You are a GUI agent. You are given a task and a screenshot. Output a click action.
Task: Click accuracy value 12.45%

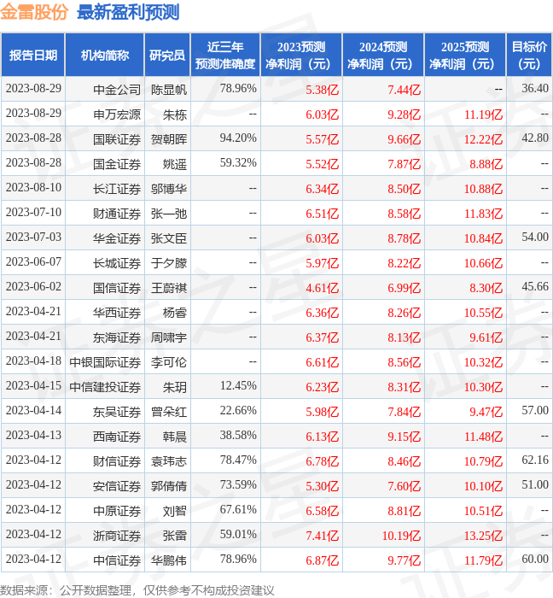(238, 386)
